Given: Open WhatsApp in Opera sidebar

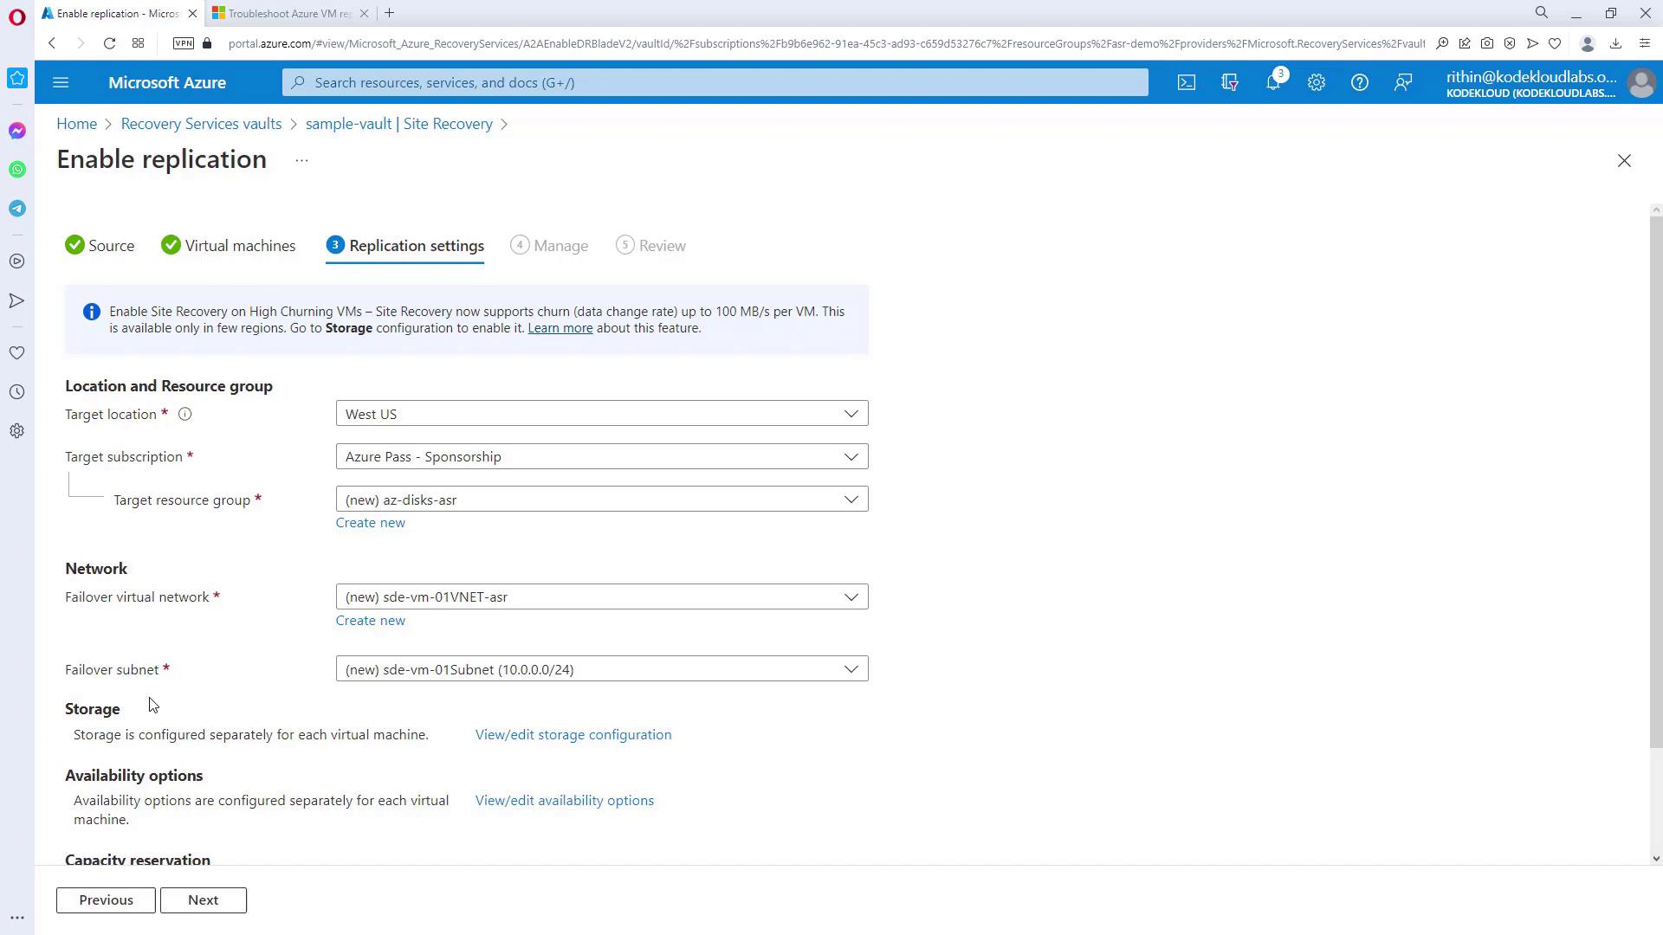Looking at the screenshot, I should (17, 170).
